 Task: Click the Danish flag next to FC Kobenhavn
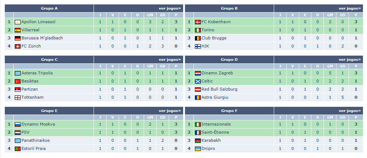[x=198, y=22]
